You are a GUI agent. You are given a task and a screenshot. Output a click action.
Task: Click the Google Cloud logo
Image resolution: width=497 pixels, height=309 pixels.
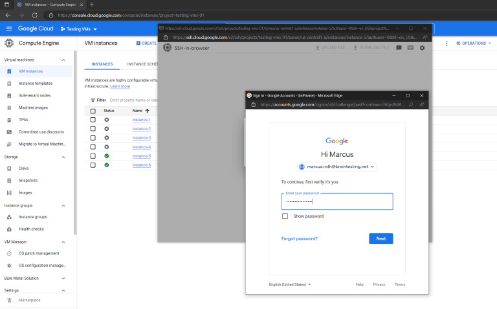(36, 29)
